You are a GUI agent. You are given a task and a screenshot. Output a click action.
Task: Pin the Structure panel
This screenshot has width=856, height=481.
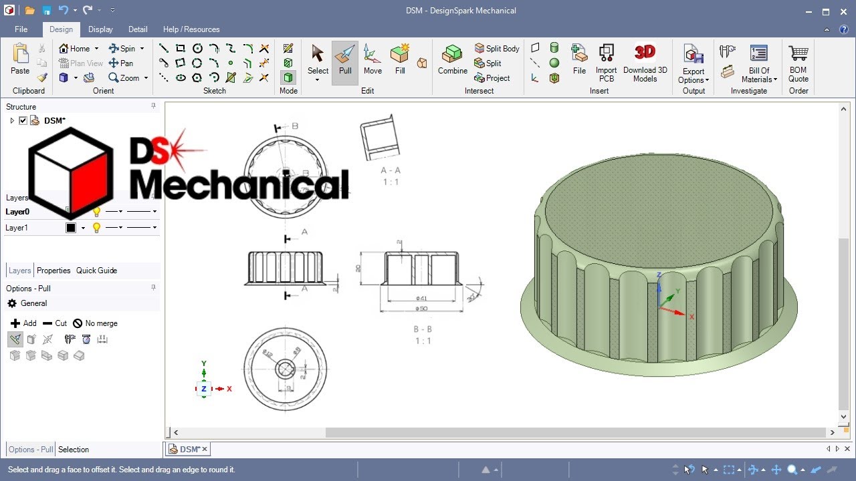pyautogui.click(x=153, y=106)
